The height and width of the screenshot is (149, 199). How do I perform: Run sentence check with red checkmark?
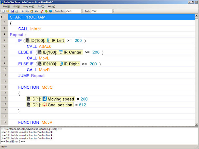(42, 11)
